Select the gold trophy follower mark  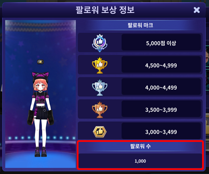coord(100,65)
